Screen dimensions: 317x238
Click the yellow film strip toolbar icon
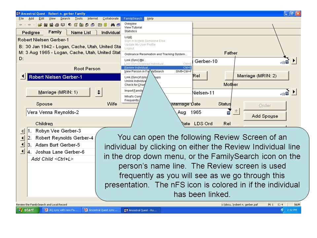click(x=105, y=25)
